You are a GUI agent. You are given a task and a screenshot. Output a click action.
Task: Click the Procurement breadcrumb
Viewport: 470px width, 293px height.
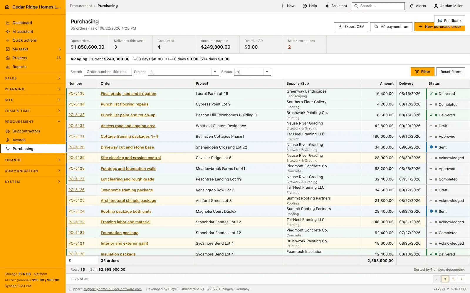pyautogui.click(x=81, y=6)
